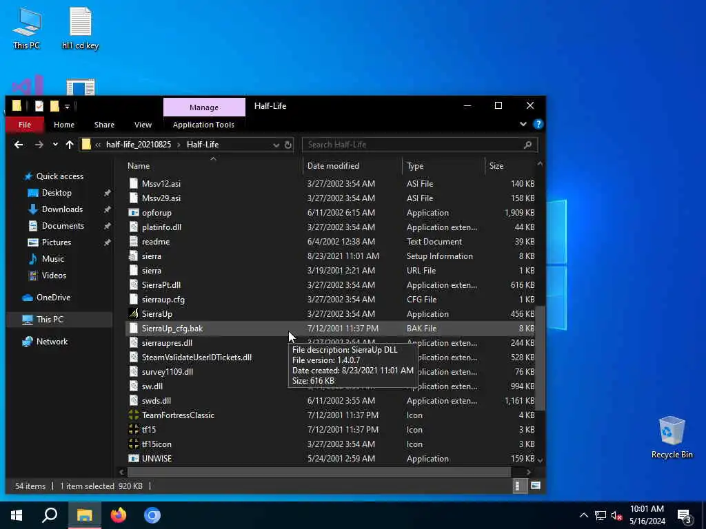Click the opforup application file icon
This screenshot has height=529, width=706.
coord(134,213)
